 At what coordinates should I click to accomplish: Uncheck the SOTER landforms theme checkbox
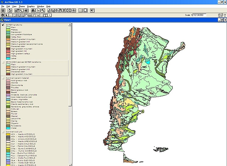3,25
